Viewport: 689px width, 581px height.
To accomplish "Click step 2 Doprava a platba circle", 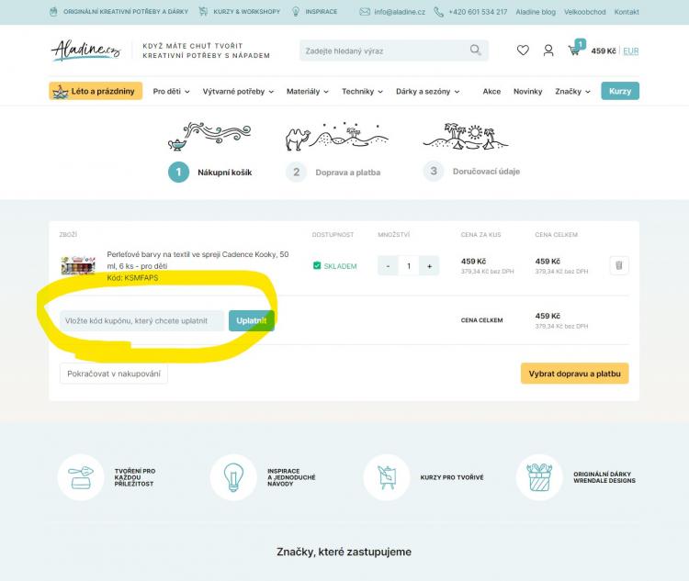I will [x=296, y=173].
